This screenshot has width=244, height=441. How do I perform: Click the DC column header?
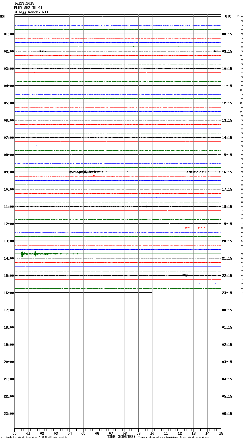tap(238, 16)
